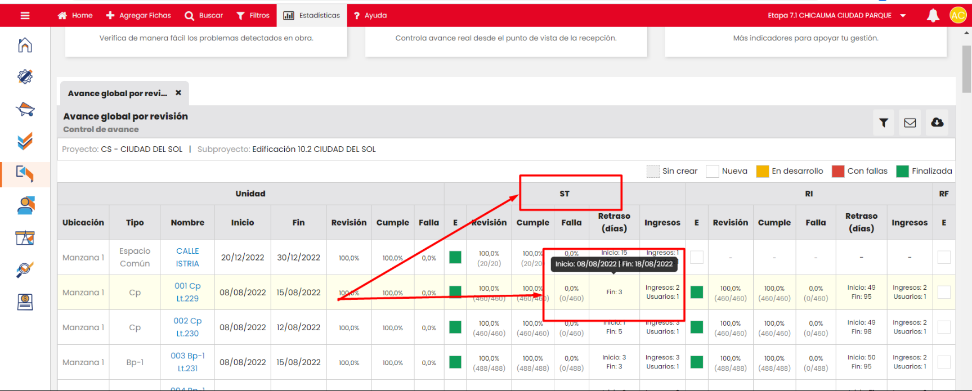Close the Avance global por revisión tab
This screenshot has width=972, height=391.
(178, 93)
